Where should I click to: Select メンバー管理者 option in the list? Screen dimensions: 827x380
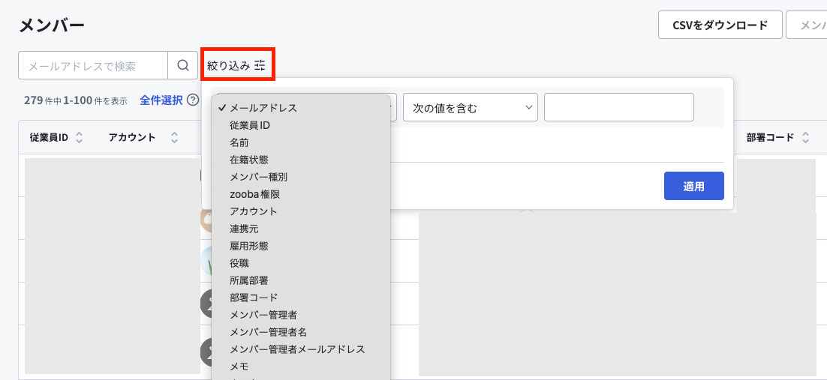tap(301, 315)
